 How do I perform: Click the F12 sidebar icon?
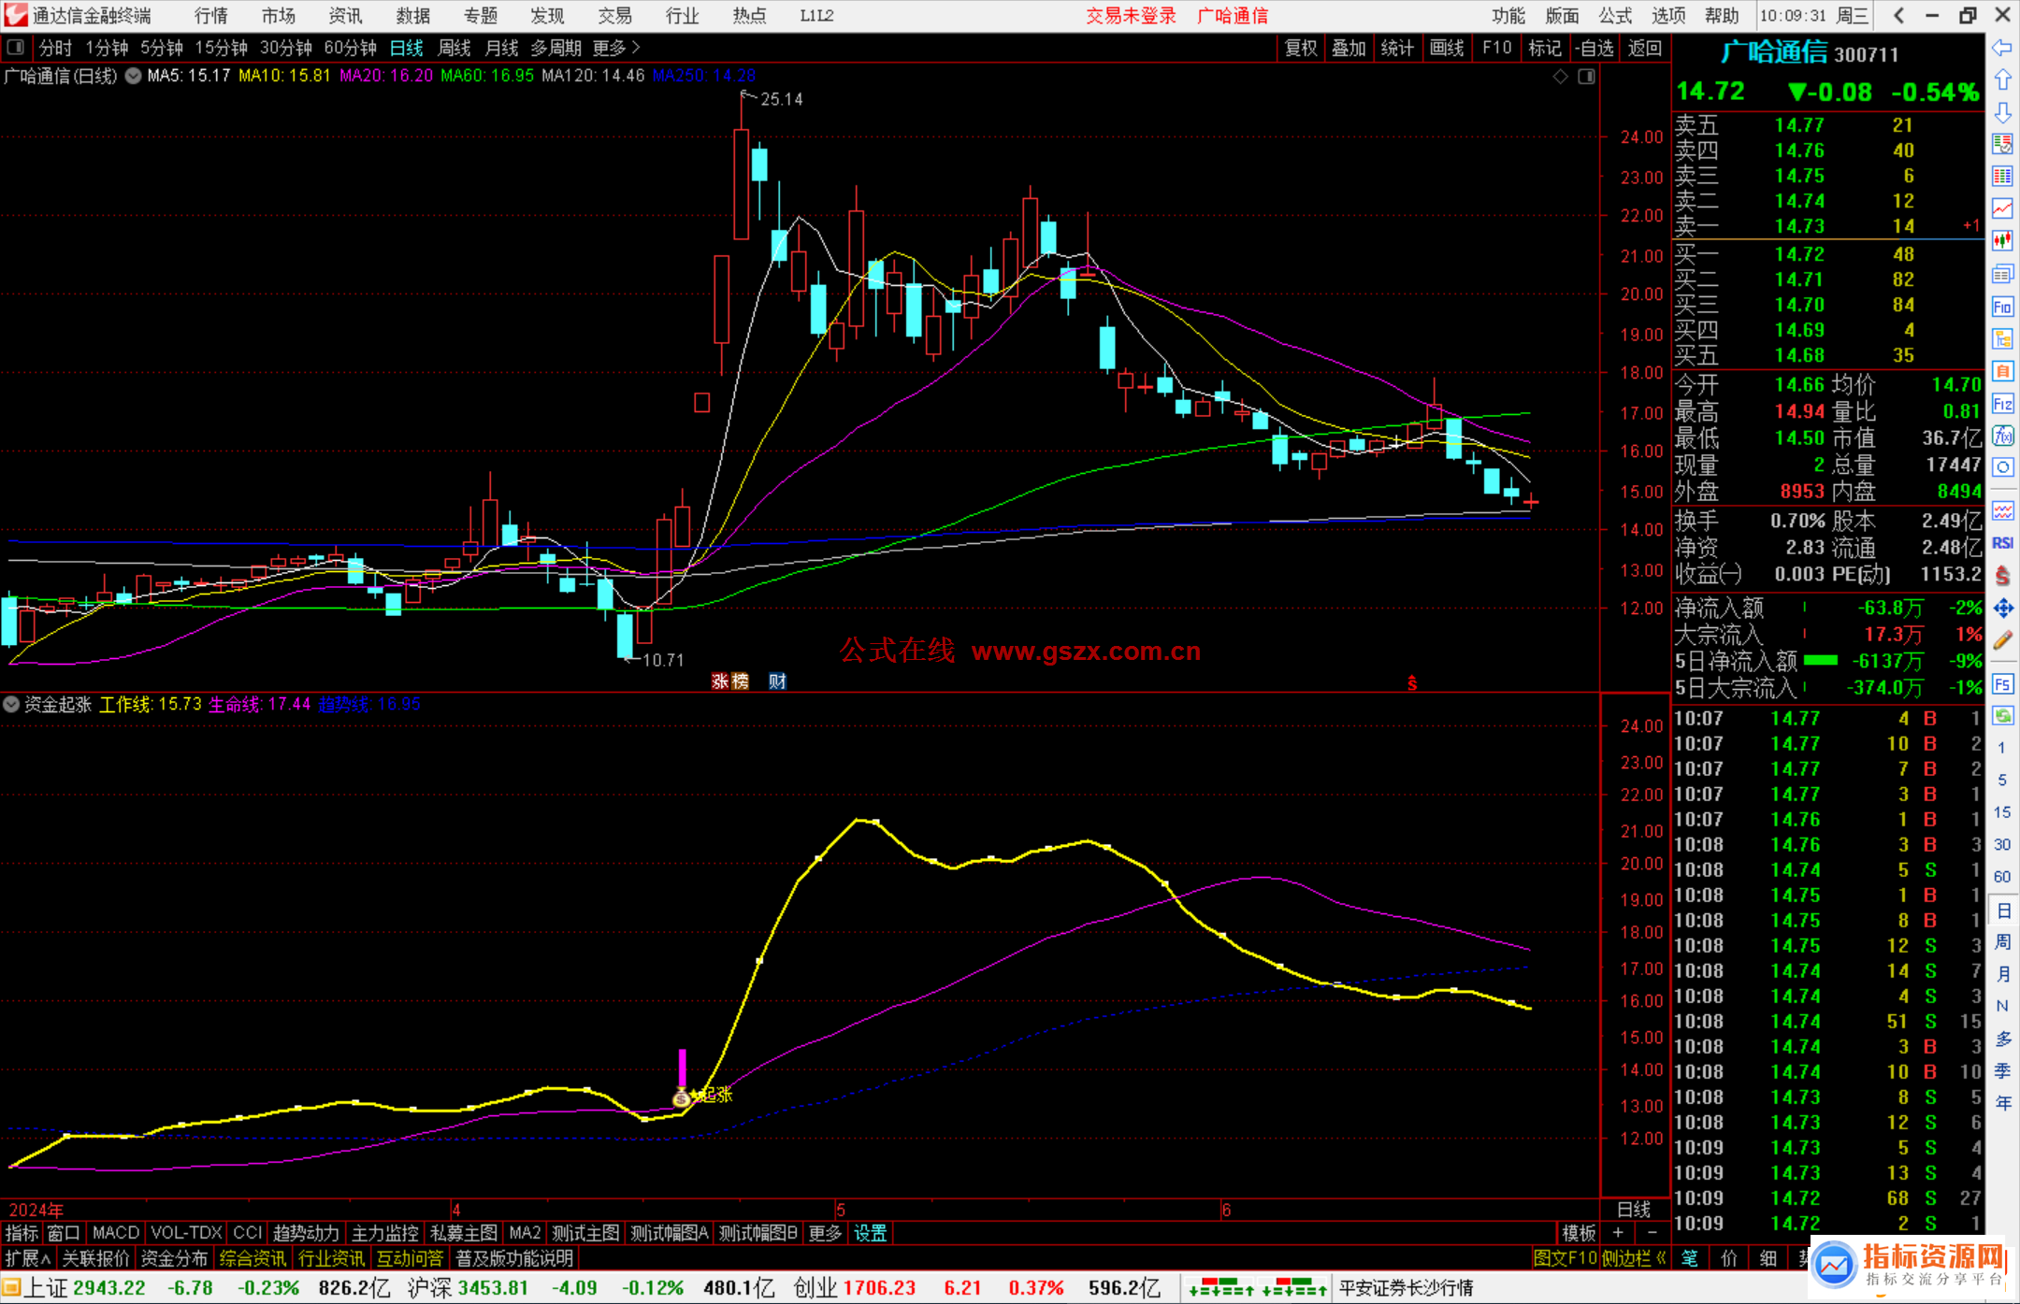pyautogui.click(x=2002, y=404)
